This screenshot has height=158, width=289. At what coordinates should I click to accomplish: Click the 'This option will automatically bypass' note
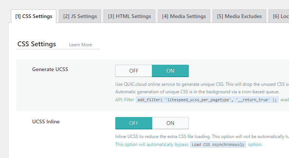152,144
